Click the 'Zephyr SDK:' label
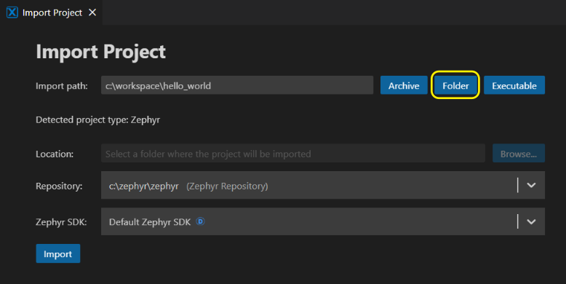The height and width of the screenshot is (284, 566). coord(61,222)
